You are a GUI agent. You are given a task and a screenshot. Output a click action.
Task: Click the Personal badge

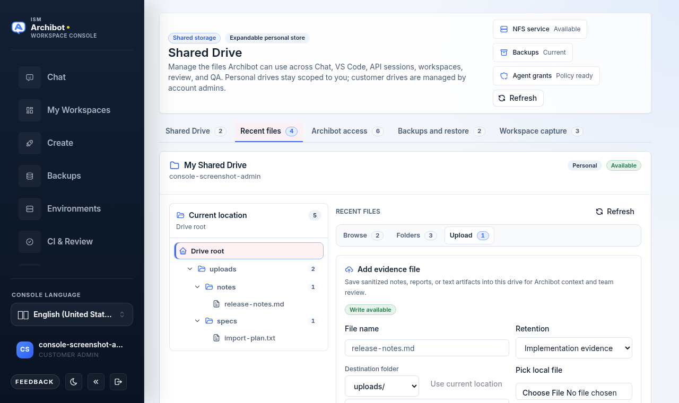point(585,165)
